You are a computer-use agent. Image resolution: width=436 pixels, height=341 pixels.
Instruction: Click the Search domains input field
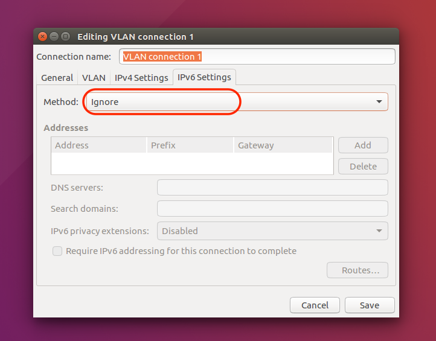click(x=272, y=208)
